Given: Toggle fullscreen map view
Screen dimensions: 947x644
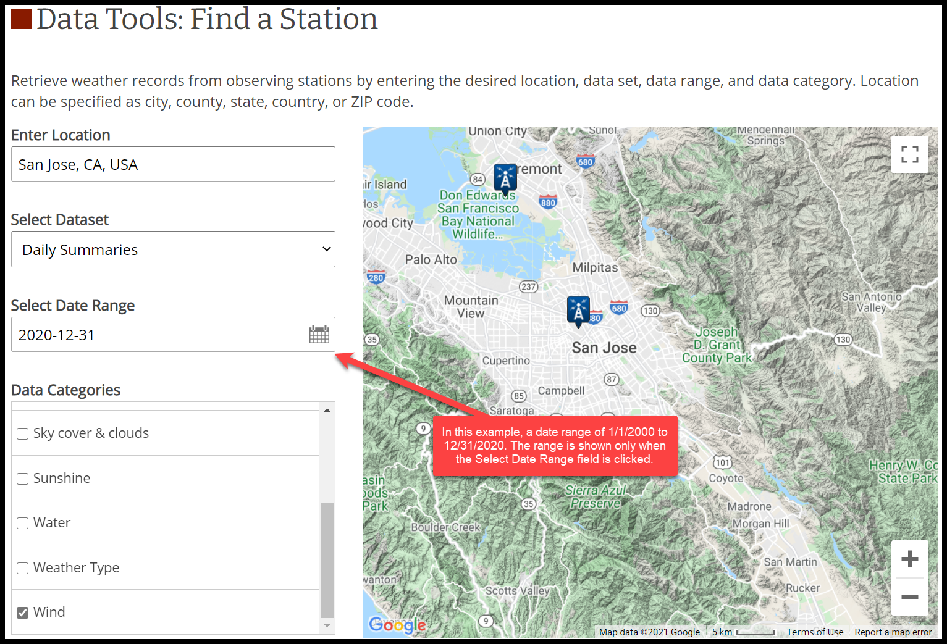Looking at the screenshot, I should (909, 154).
